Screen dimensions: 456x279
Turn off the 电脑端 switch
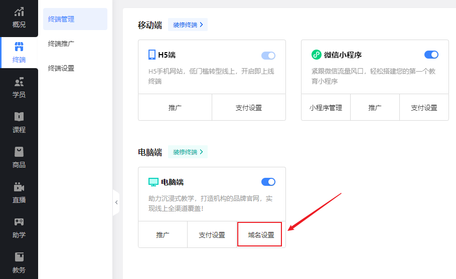click(268, 182)
